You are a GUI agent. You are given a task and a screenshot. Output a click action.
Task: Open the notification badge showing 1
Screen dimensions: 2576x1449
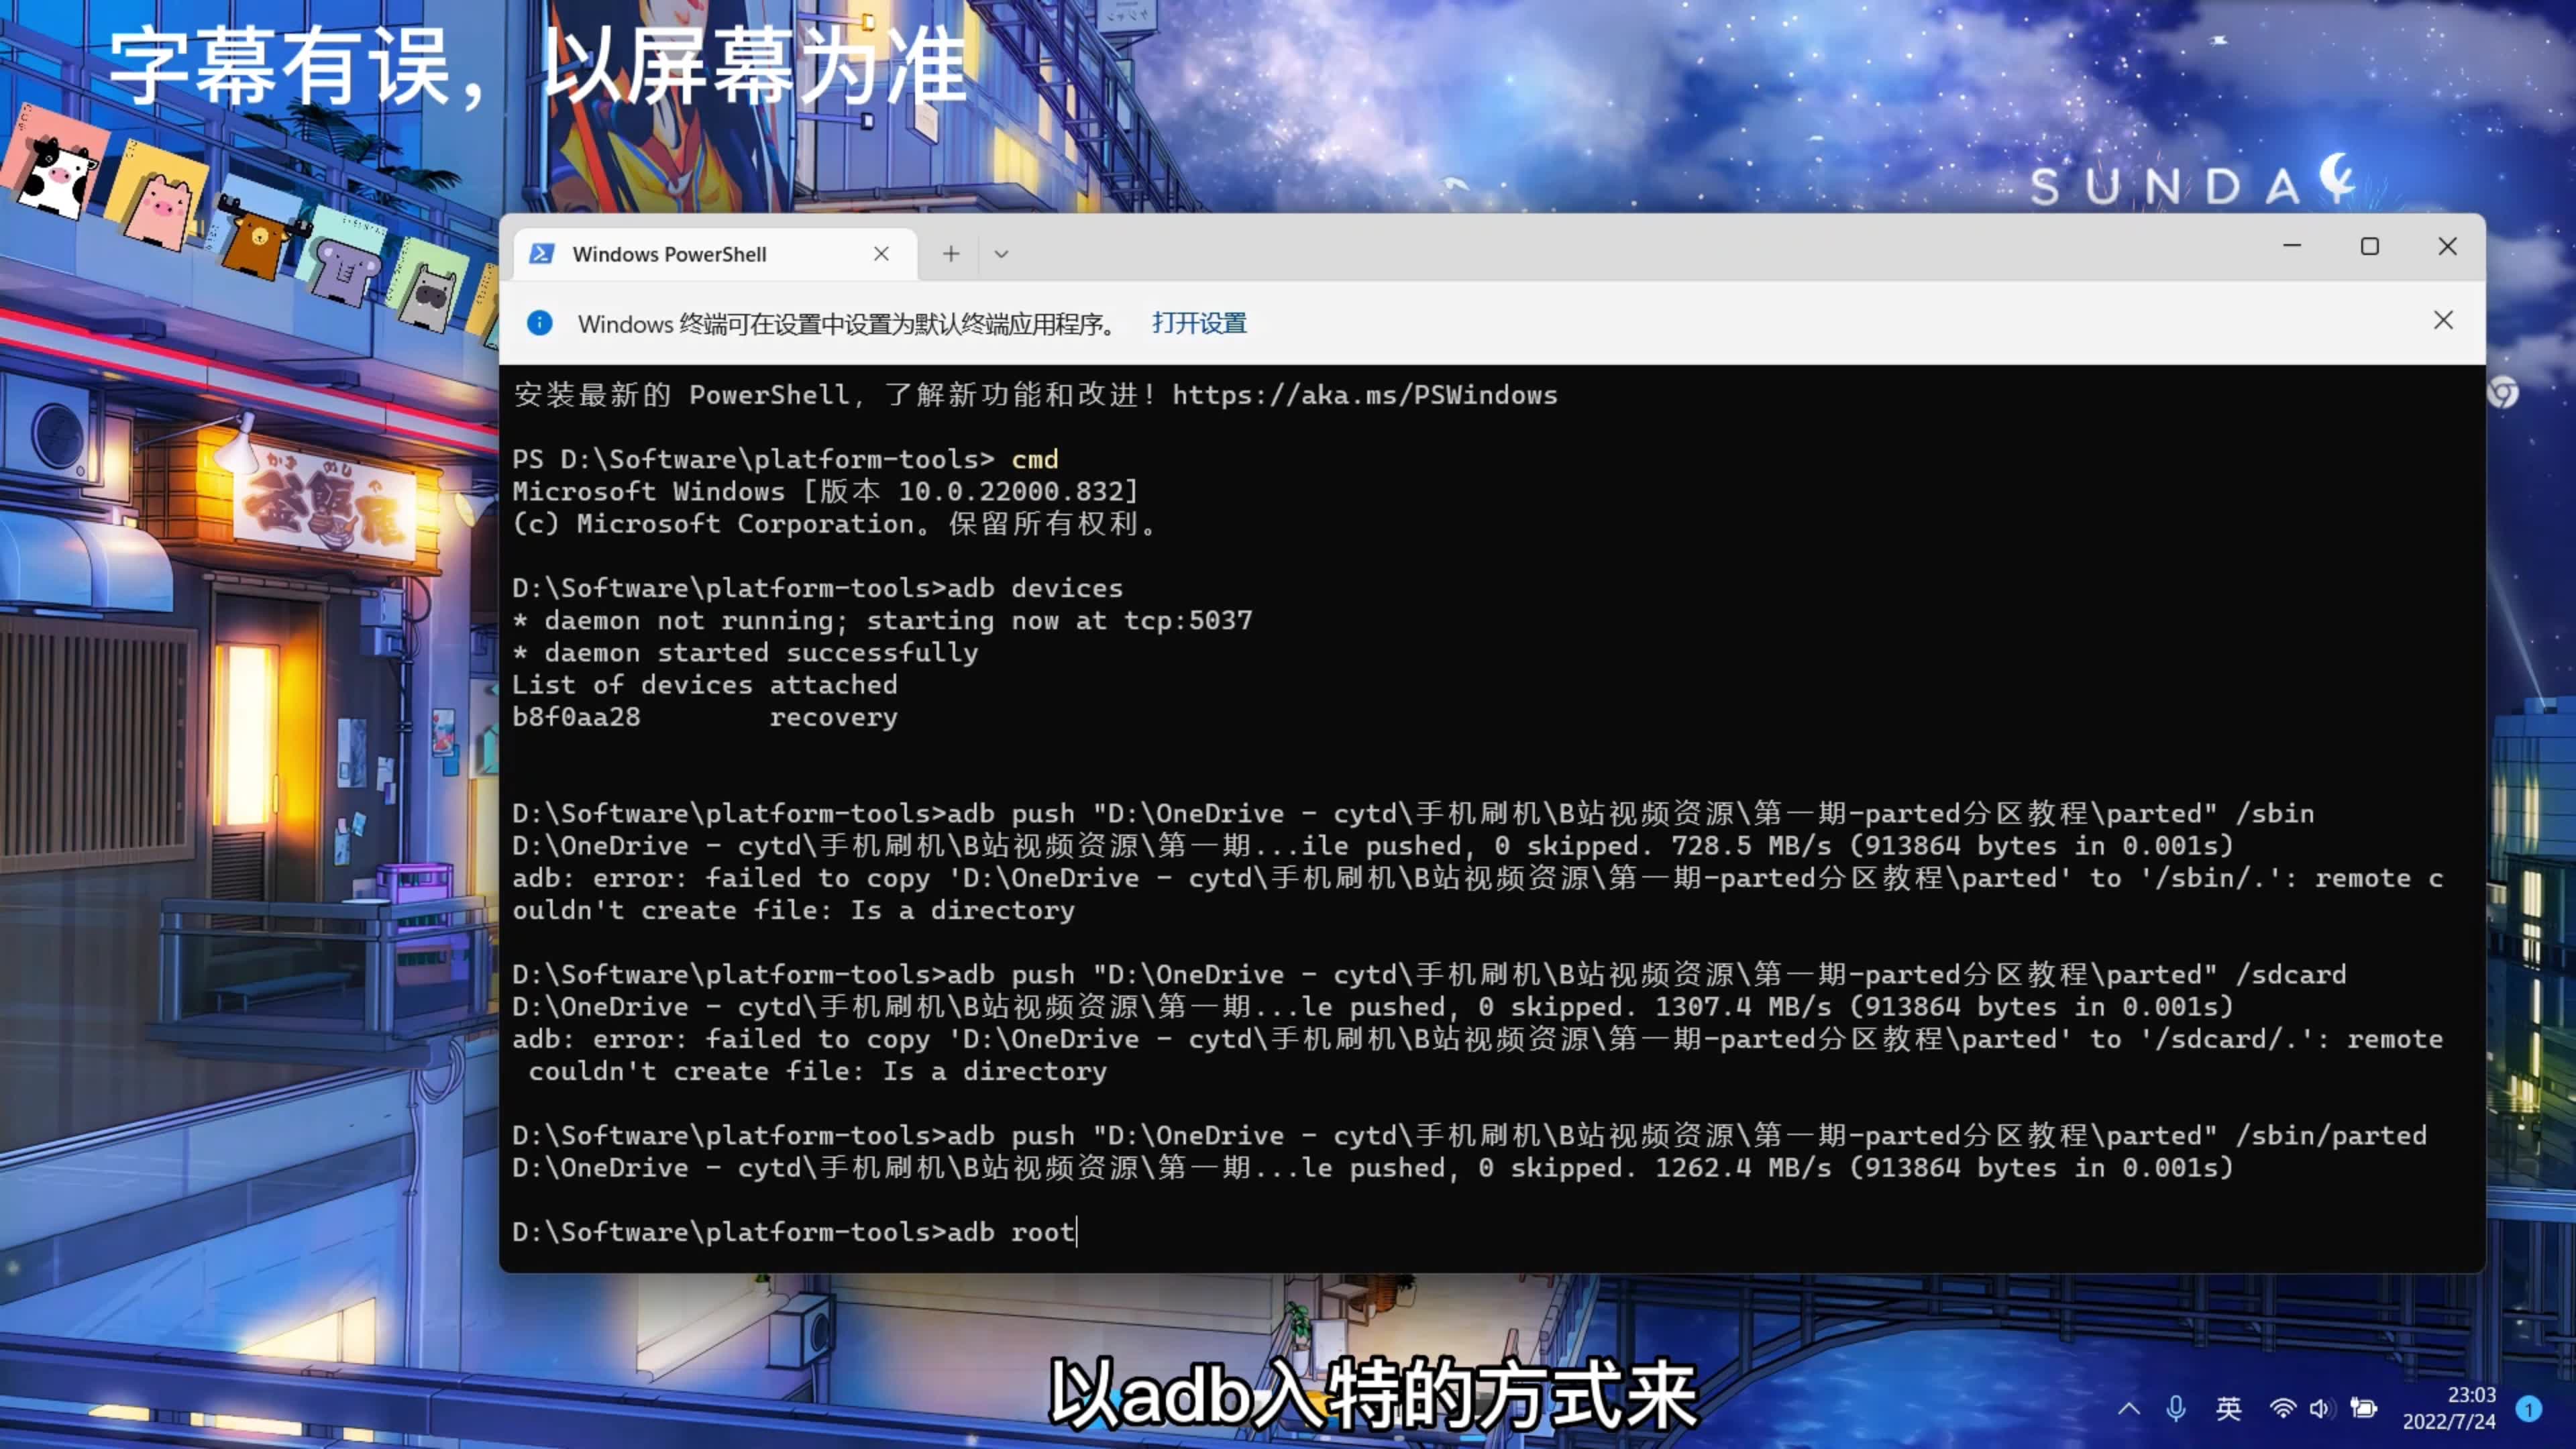point(2530,1409)
